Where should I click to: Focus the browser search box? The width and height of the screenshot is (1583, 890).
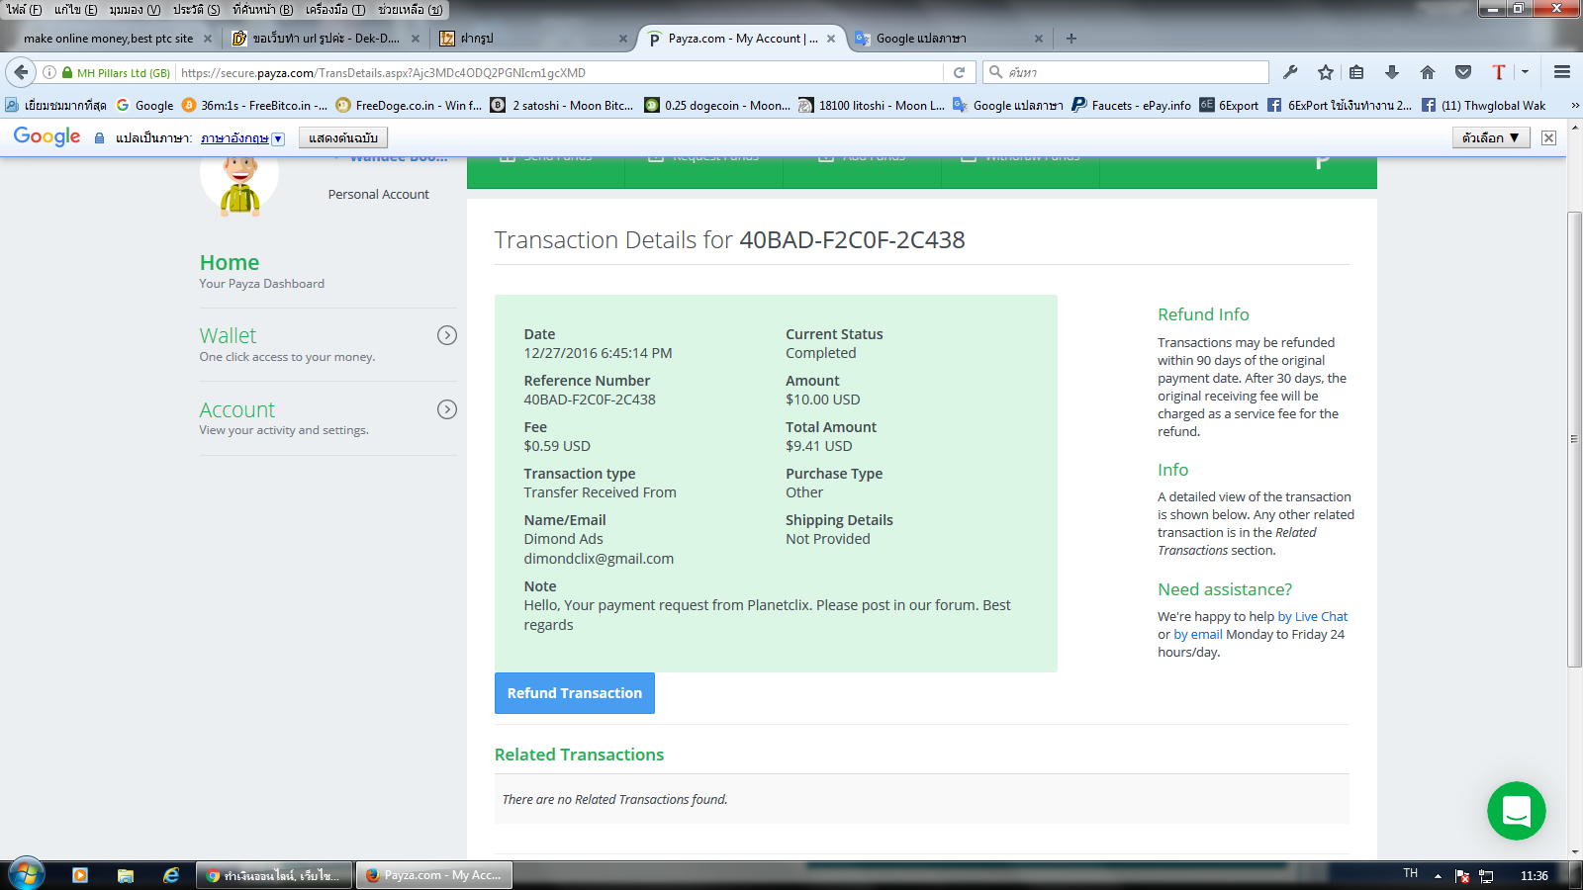coord(1126,72)
